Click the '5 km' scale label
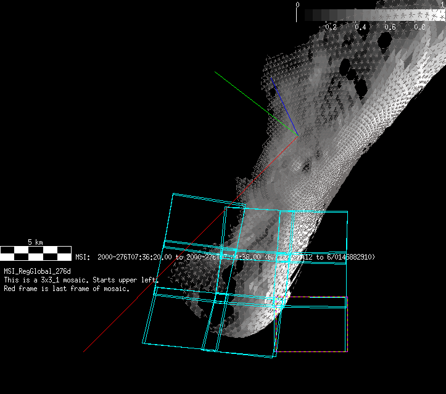This screenshot has width=446, height=394. pos(35,242)
